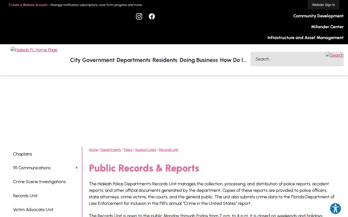The image size is (348, 217).
Task: Open the City Government menu
Action: [92, 60]
